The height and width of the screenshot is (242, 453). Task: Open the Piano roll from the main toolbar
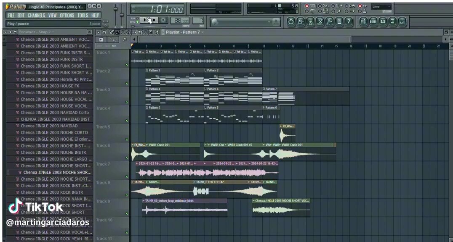click(382, 21)
